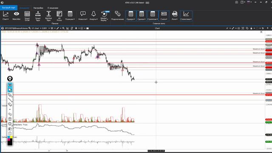Viewport: 272px width, 153px height.
Task: Toggle ink visibility with the eye icon
Action: pyautogui.click(x=10, y=85)
